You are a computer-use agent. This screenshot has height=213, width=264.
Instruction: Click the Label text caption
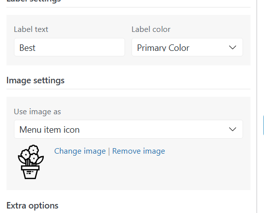point(31,29)
